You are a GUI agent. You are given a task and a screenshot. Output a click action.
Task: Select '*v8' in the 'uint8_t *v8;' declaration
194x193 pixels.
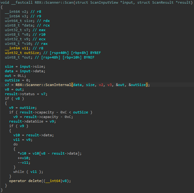[x=25, y=34]
